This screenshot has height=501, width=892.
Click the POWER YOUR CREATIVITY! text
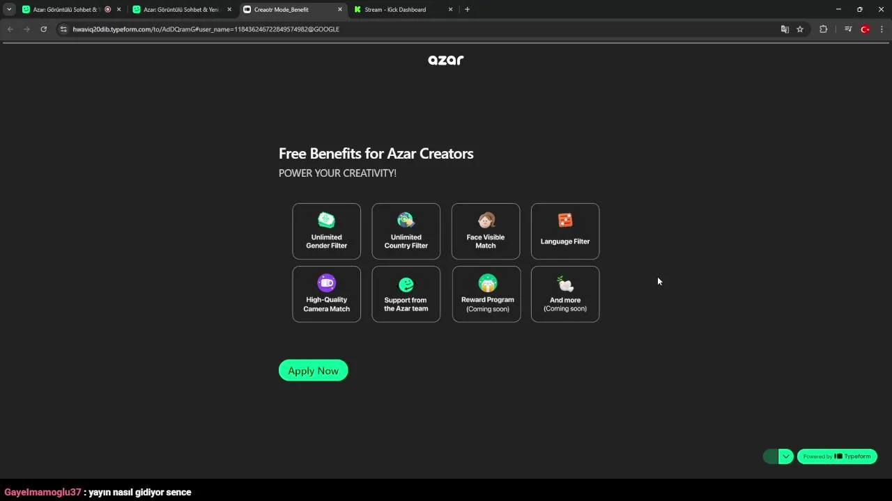337,173
